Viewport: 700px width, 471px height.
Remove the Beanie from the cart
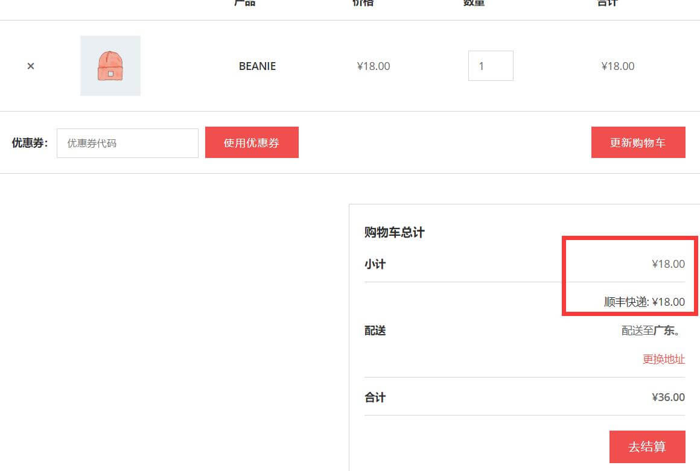coord(31,66)
